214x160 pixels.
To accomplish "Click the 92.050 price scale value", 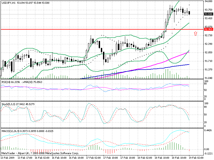I will pyautogui.click(x=209, y=53).
